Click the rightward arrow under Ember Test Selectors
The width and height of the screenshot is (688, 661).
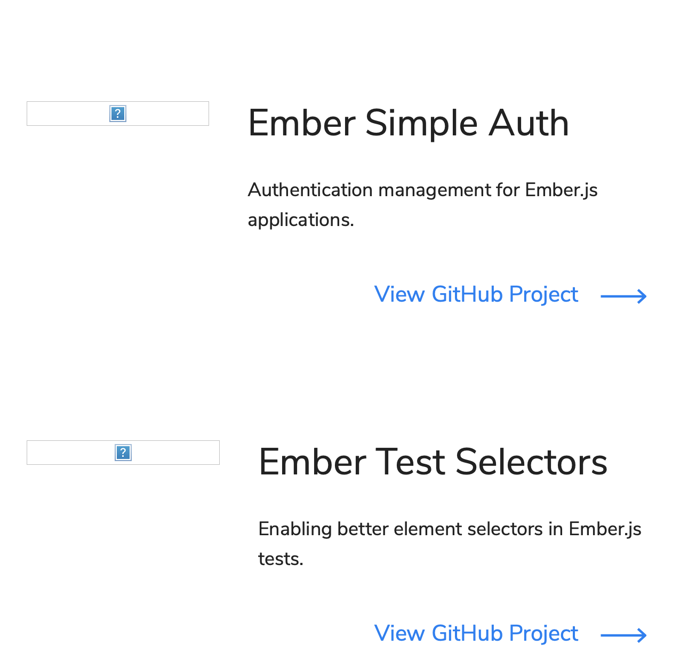coord(623,634)
